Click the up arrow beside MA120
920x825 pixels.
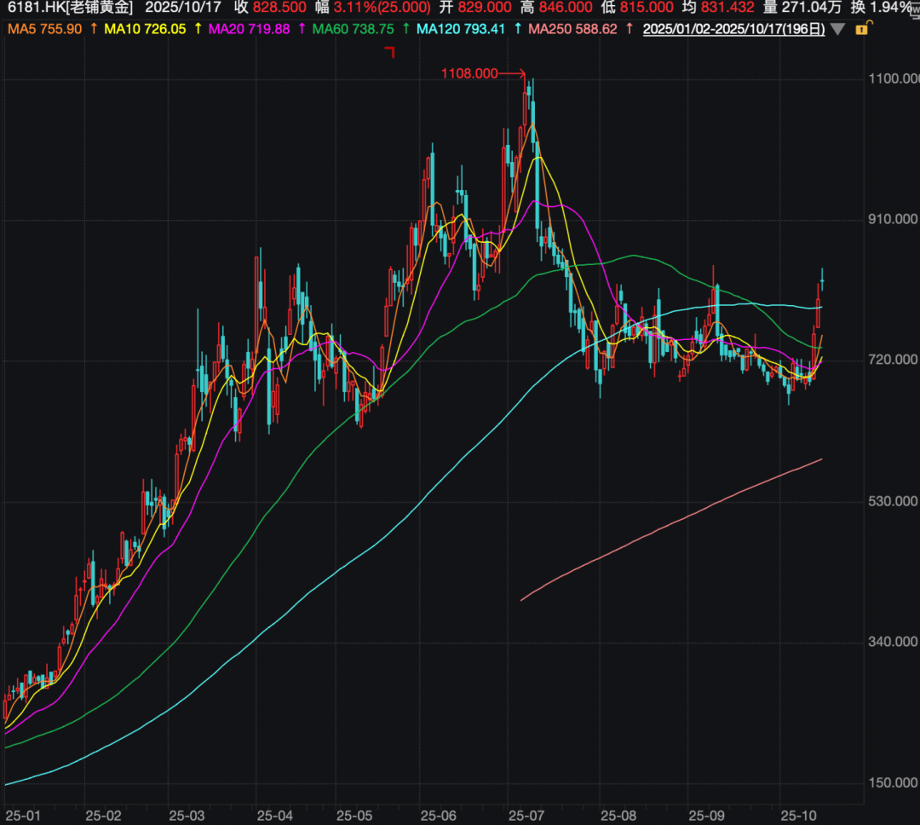pos(516,29)
